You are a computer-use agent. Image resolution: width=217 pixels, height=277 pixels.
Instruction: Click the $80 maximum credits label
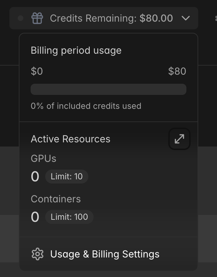(x=177, y=72)
